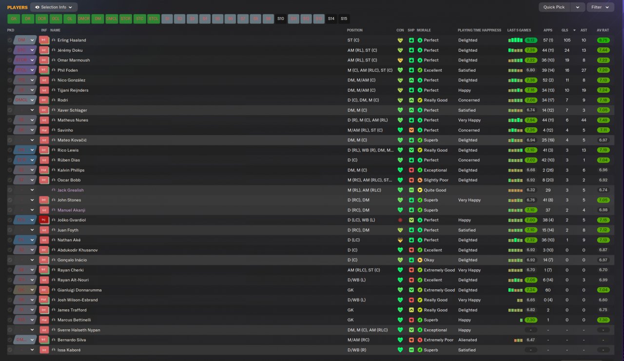
Task: Toggle the picked checkmark for Mateo Kovačić
Action: coord(10,140)
